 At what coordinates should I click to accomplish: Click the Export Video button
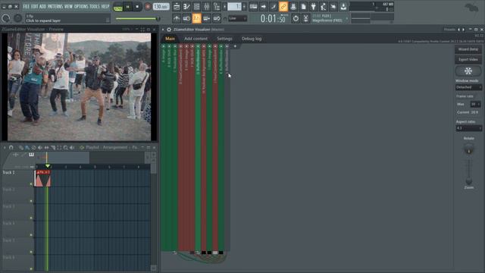click(468, 59)
